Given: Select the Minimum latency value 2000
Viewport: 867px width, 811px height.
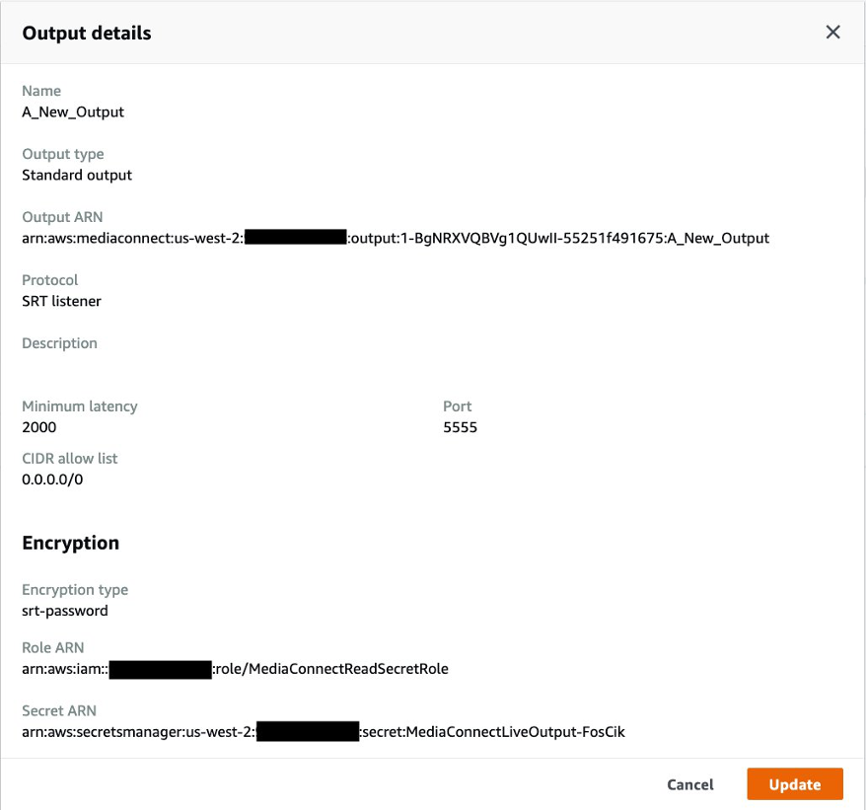Looking at the screenshot, I should 36,427.
